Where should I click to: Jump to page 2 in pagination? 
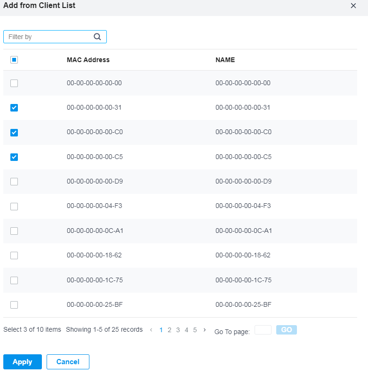[169, 330]
